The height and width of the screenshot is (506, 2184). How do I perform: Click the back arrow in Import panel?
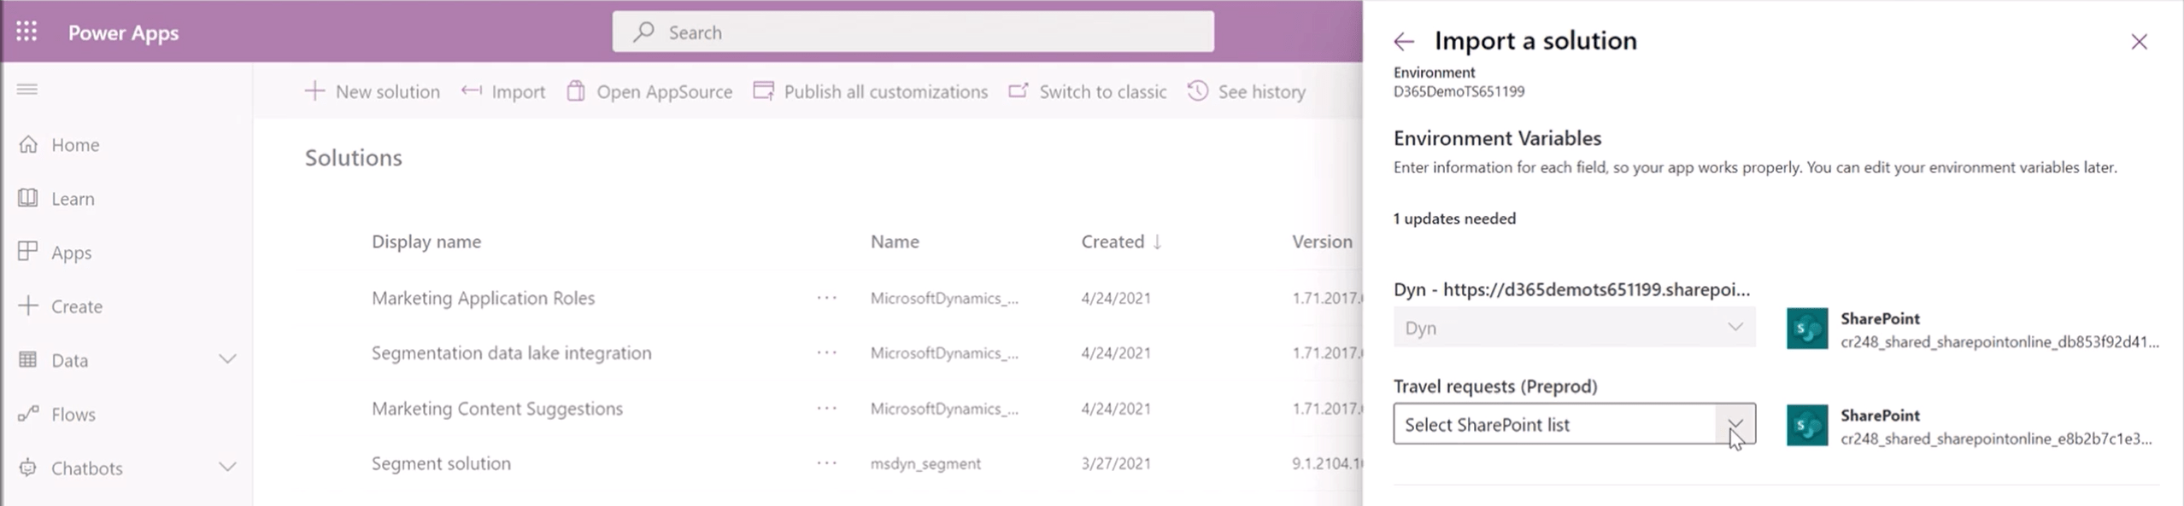[1404, 41]
